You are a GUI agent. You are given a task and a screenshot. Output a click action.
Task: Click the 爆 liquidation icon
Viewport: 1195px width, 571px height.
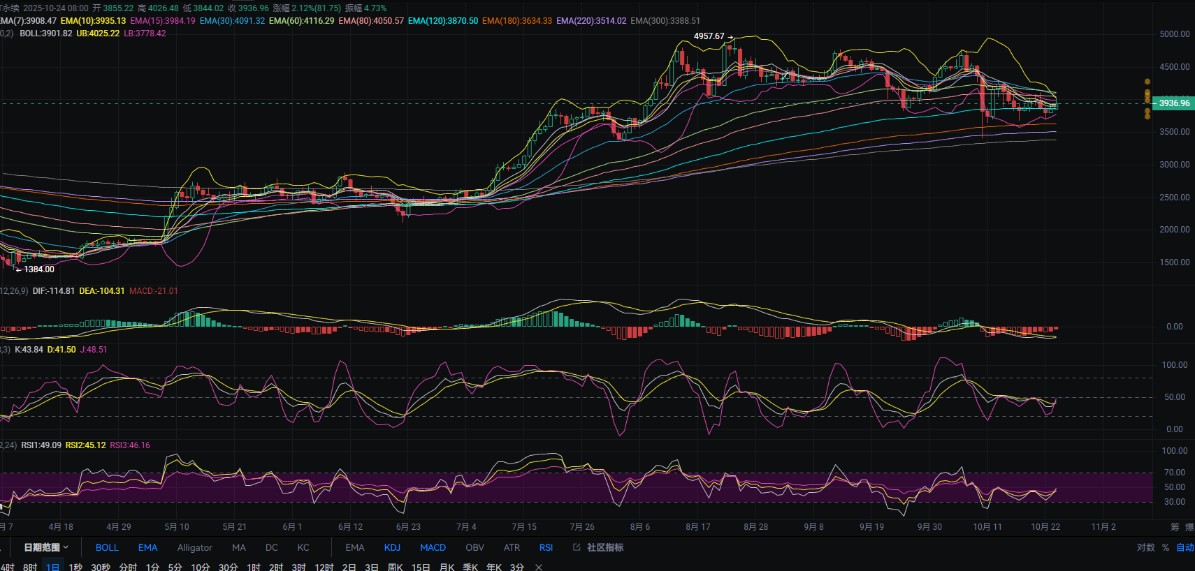tap(1189, 527)
